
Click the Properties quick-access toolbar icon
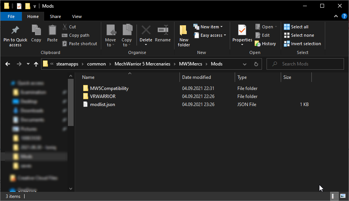pos(19,6)
